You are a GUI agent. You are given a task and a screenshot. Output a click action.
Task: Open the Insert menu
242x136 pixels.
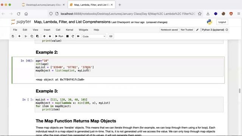(47, 30)
